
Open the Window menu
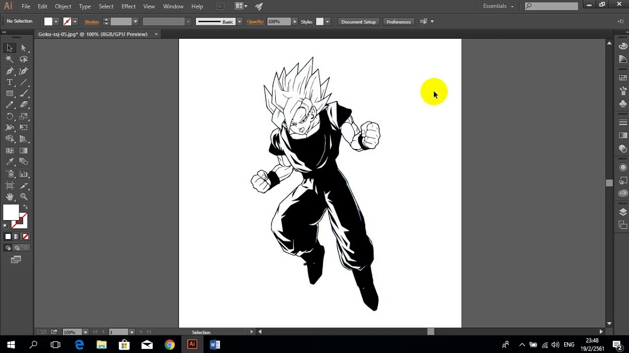tap(173, 6)
